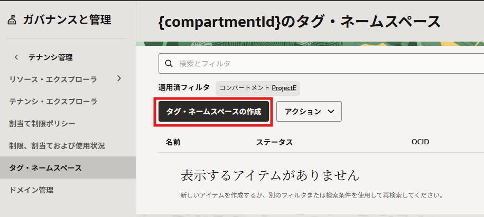Click the magnifier search icon
The width and height of the screenshot is (484, 217).
[169, 63]
